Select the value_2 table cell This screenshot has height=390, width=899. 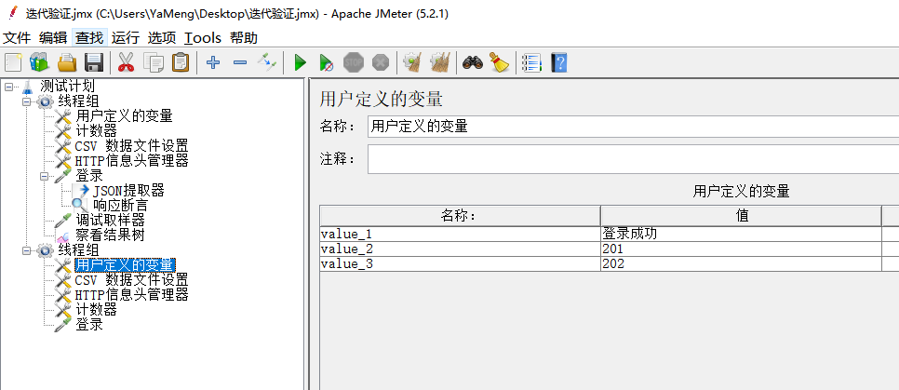pos(459,249)
